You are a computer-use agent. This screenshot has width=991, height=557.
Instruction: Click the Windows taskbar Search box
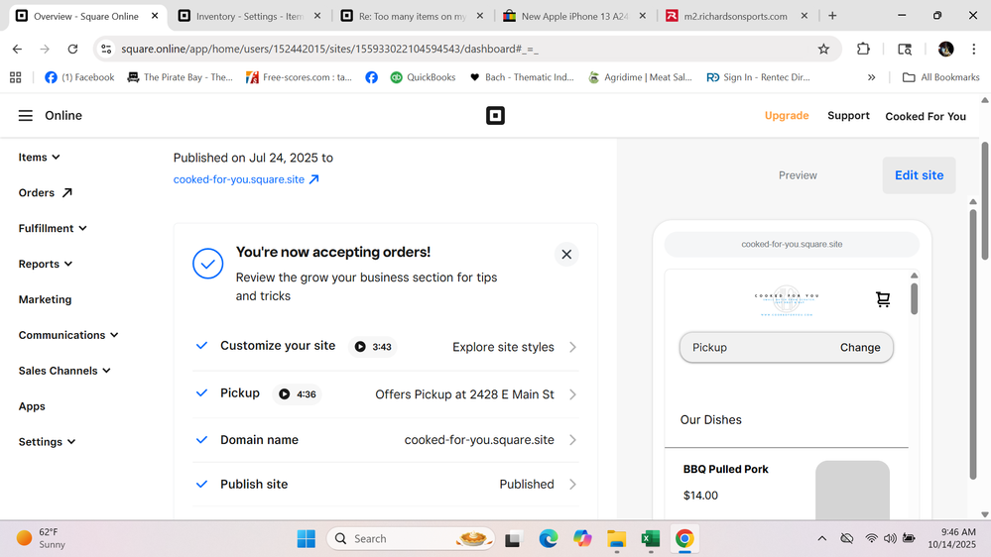[397, 538]
